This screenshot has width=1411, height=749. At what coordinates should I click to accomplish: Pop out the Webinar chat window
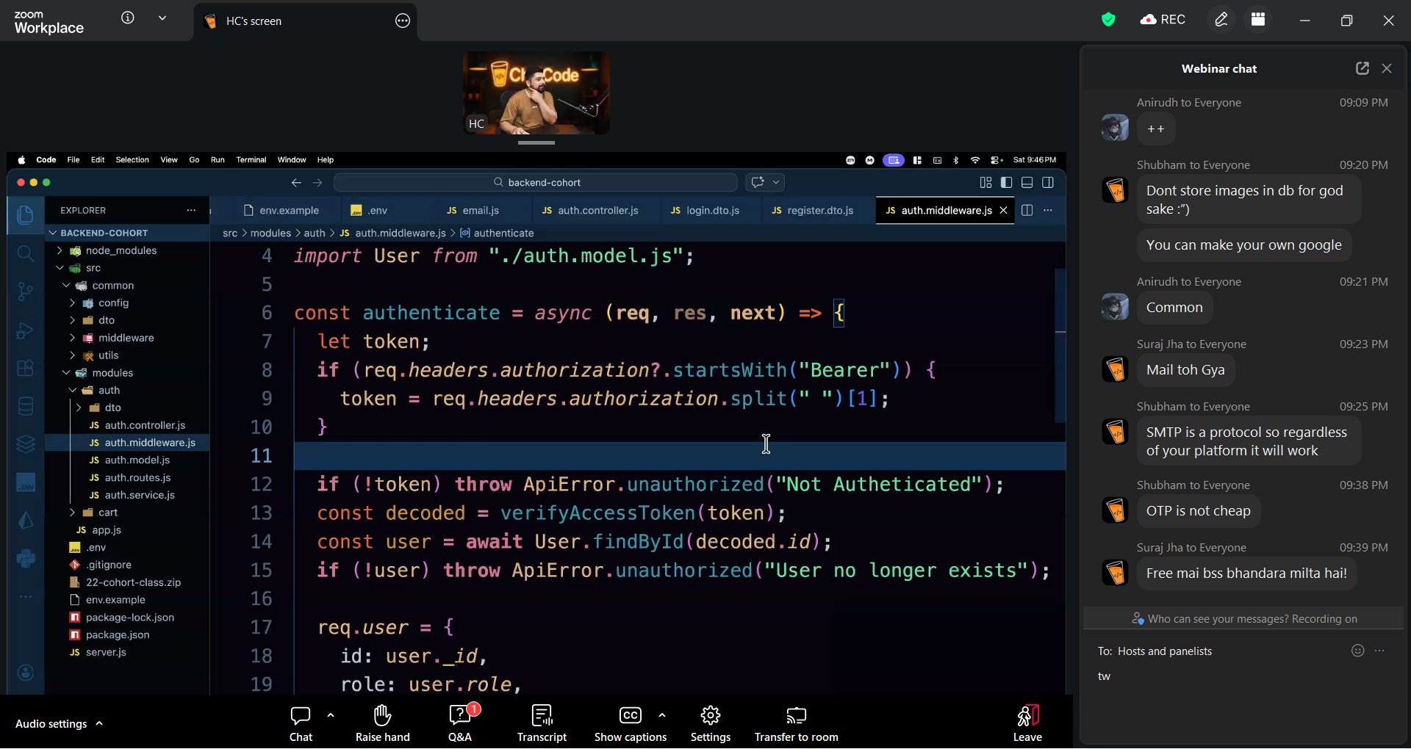tap(1362, 68)
